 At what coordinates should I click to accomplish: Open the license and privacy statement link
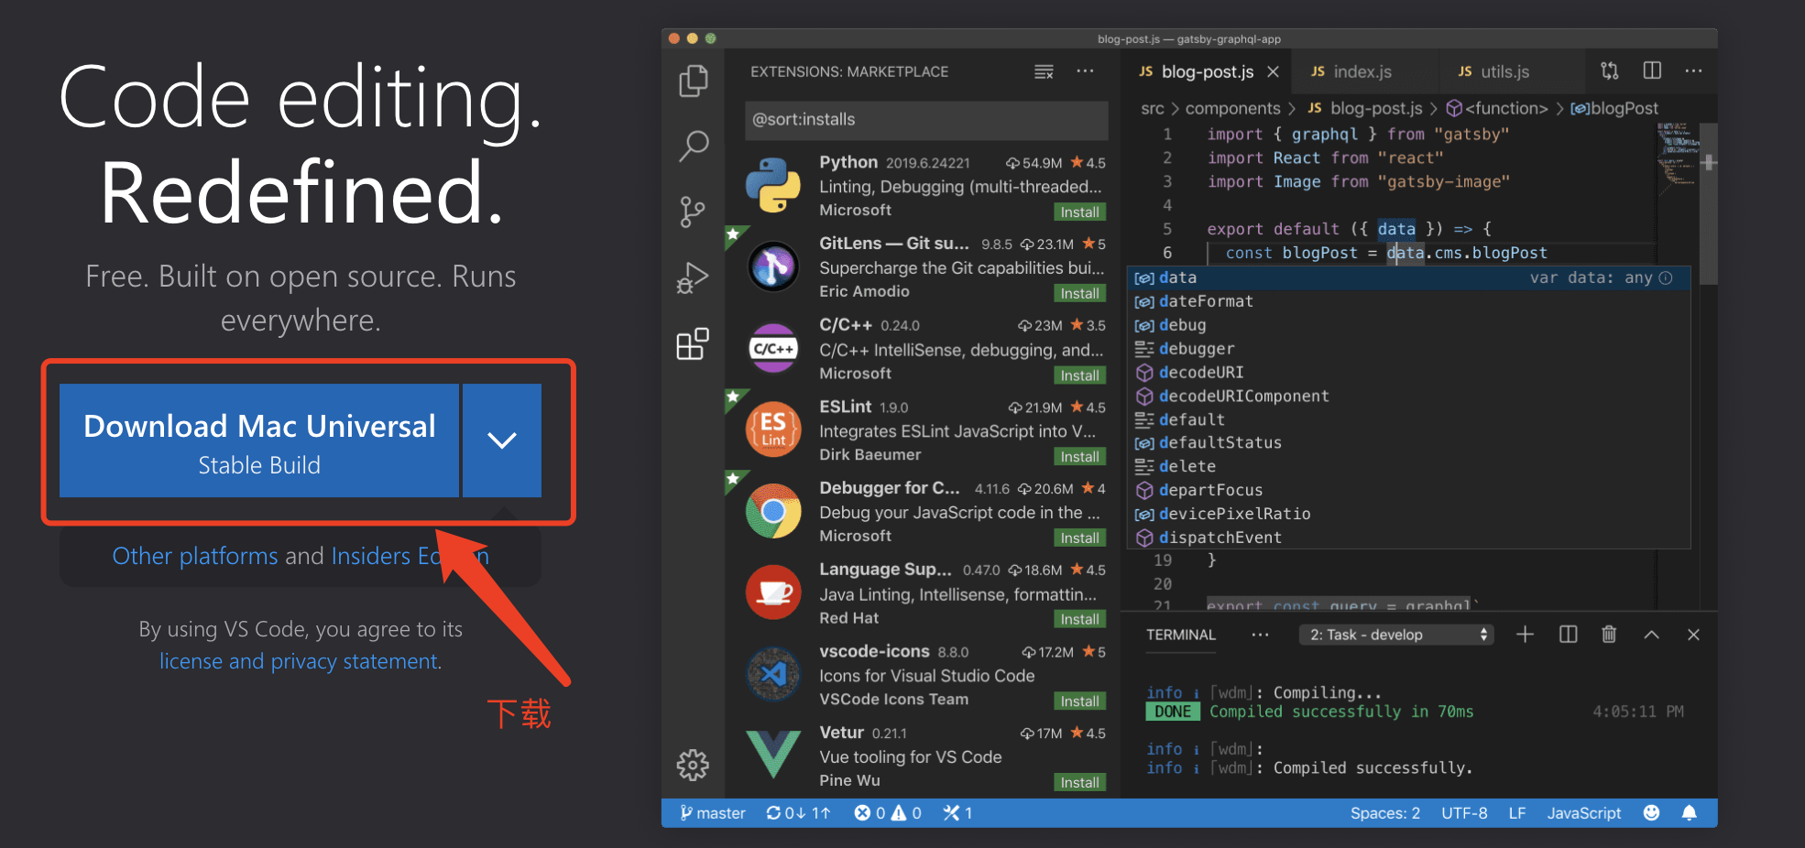point(301,661)
